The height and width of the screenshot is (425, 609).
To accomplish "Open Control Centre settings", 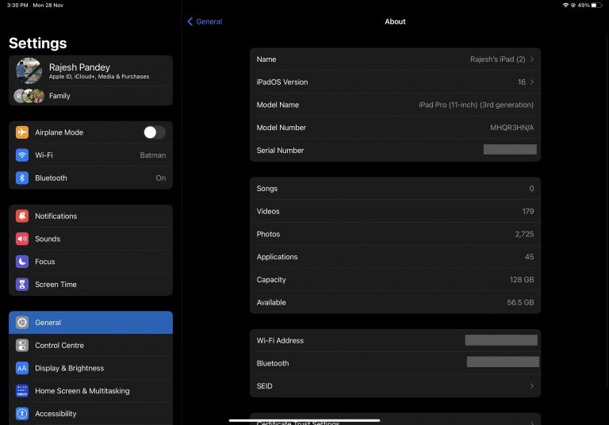I will coord(91,345).
